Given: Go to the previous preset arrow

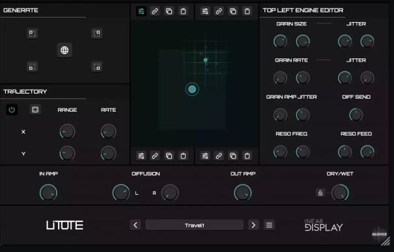Looking at the screenshot, I should 135,225.
